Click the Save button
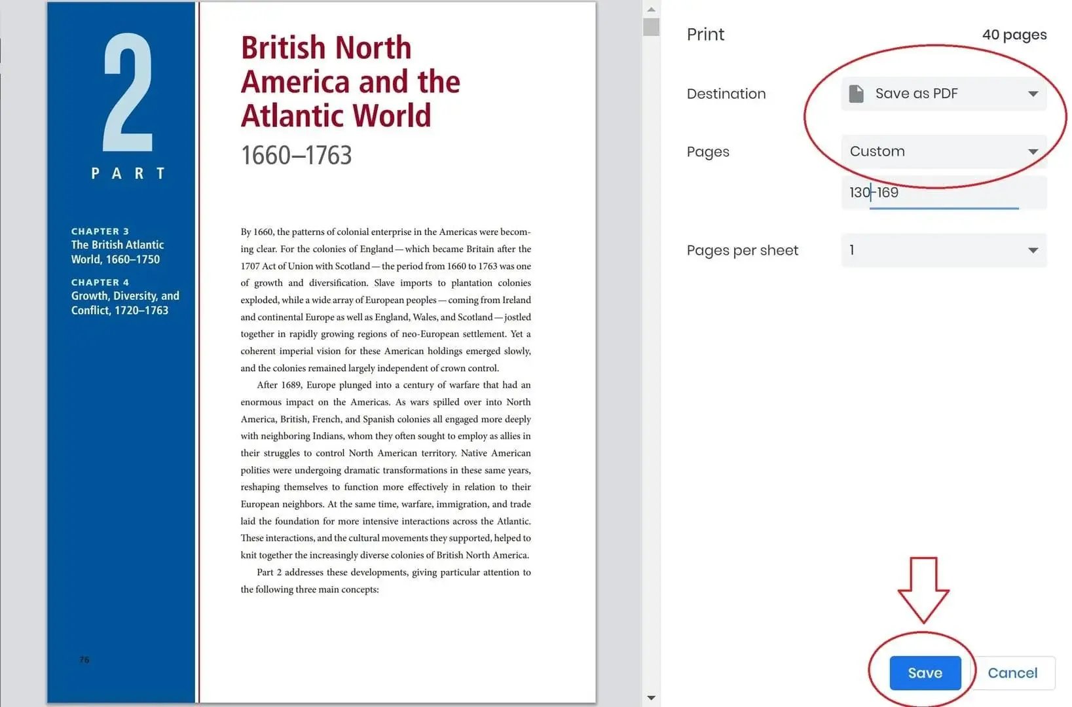The height and width of the screenshot is (707, 1072). [925, 672]
